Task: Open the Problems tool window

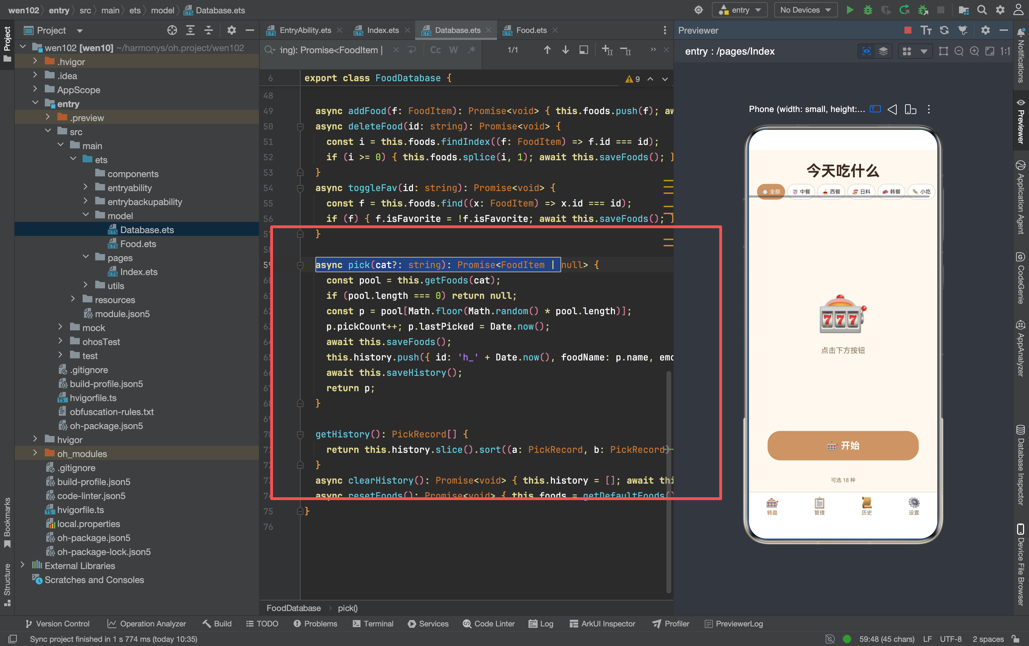Action: point(315,623)
